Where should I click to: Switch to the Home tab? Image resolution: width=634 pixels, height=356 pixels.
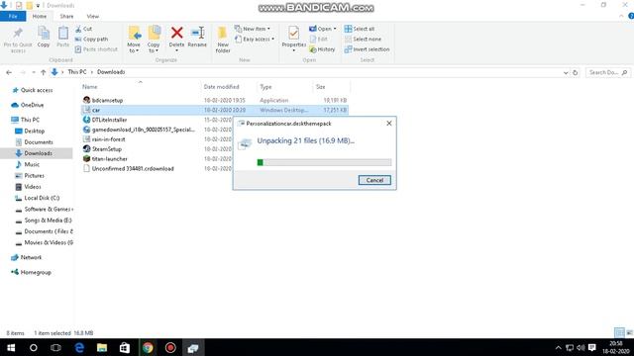40,16
